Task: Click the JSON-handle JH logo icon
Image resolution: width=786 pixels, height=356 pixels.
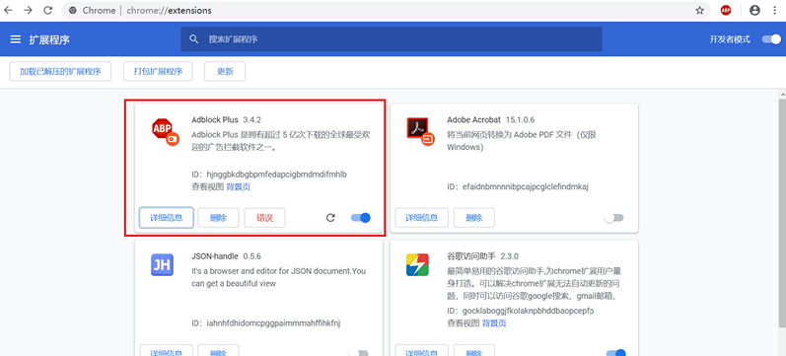Action: pos(162,265)
